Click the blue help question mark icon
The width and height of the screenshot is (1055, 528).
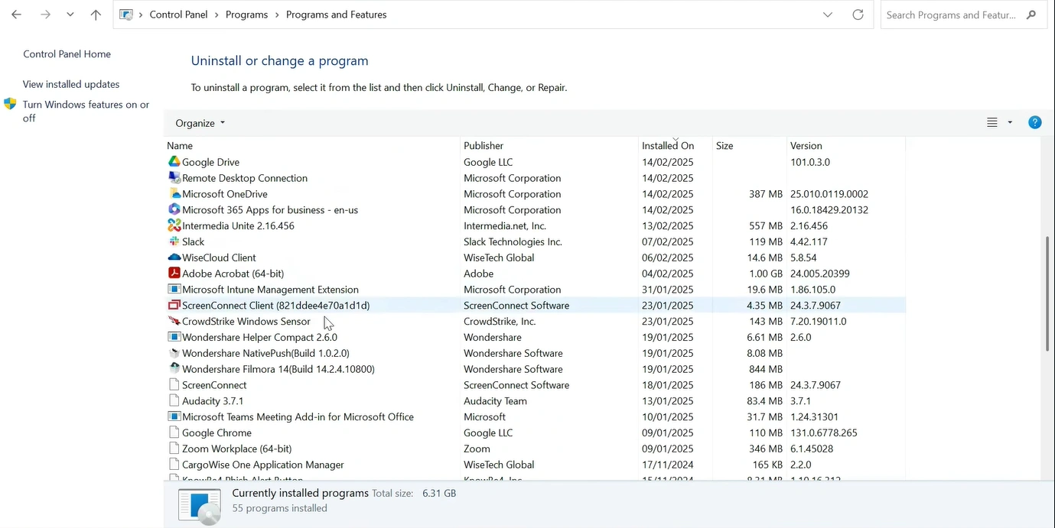pyautogui.click(x=1034, y=122)
